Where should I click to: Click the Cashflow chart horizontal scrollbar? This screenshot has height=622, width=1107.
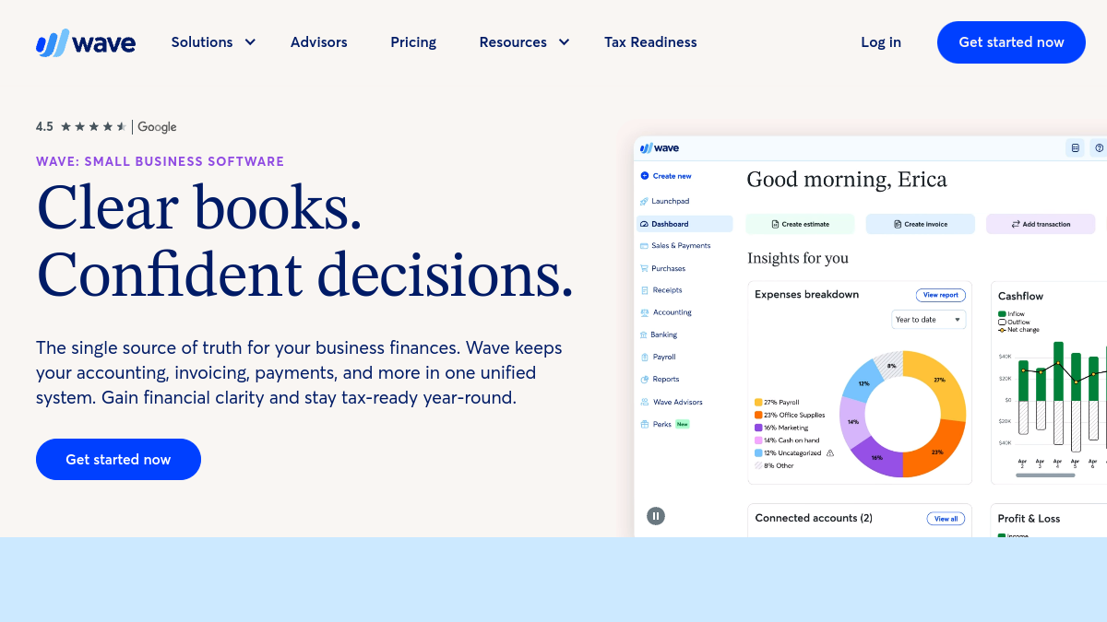pos(1046,475)
